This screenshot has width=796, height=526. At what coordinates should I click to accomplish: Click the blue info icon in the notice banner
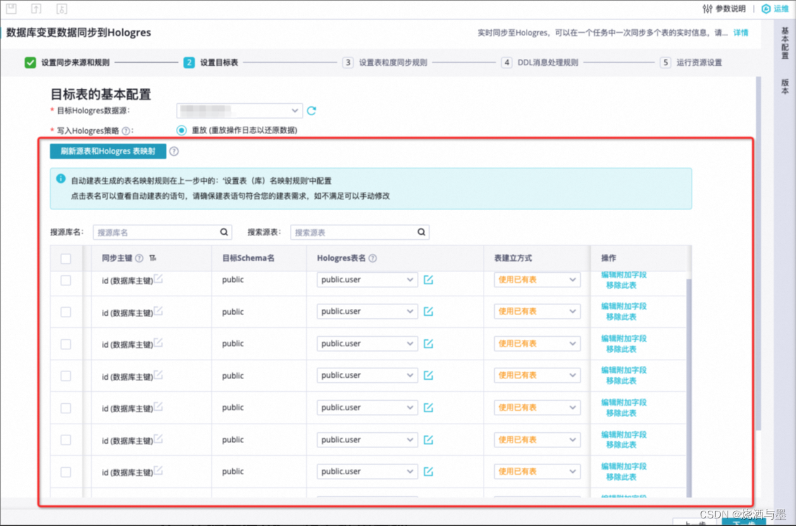click(61, 179)
